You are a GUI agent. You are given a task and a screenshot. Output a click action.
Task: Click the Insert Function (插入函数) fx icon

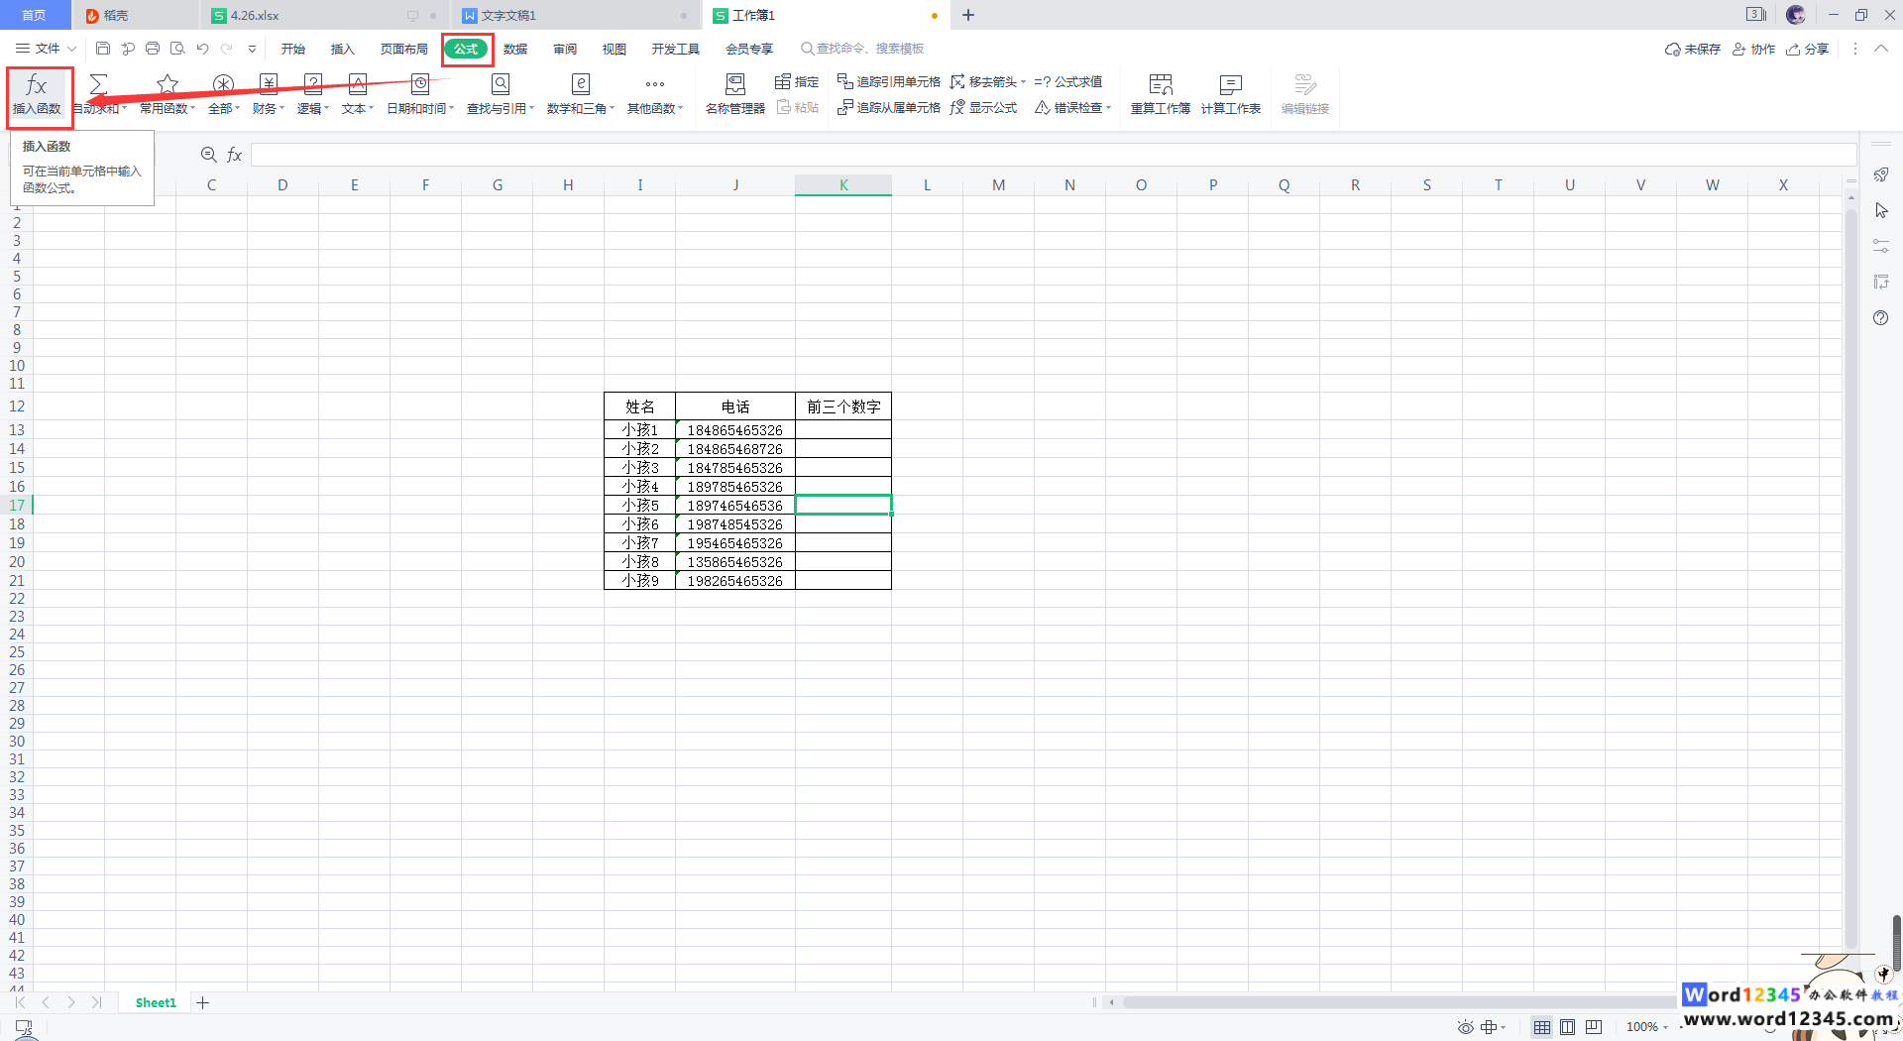37,86
